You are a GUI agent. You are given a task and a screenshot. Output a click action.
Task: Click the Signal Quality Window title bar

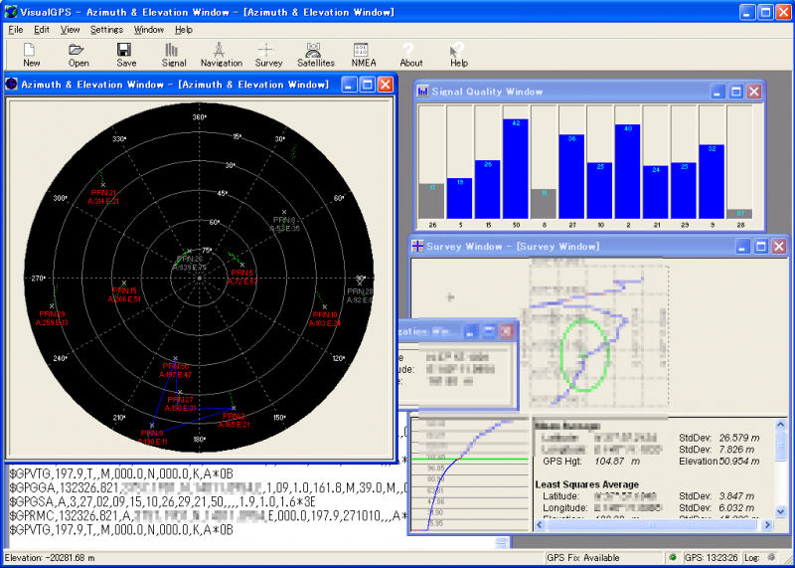[556, 92]
